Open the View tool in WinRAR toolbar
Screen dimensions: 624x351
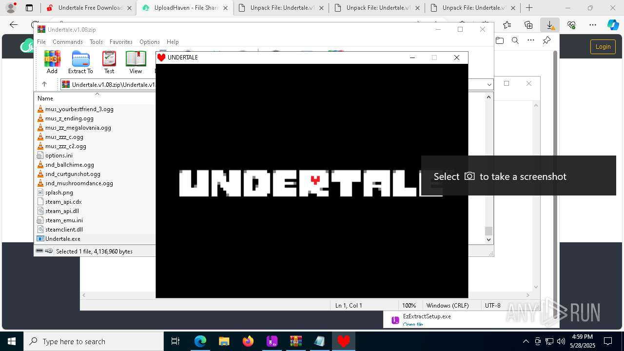pos(136,62)
